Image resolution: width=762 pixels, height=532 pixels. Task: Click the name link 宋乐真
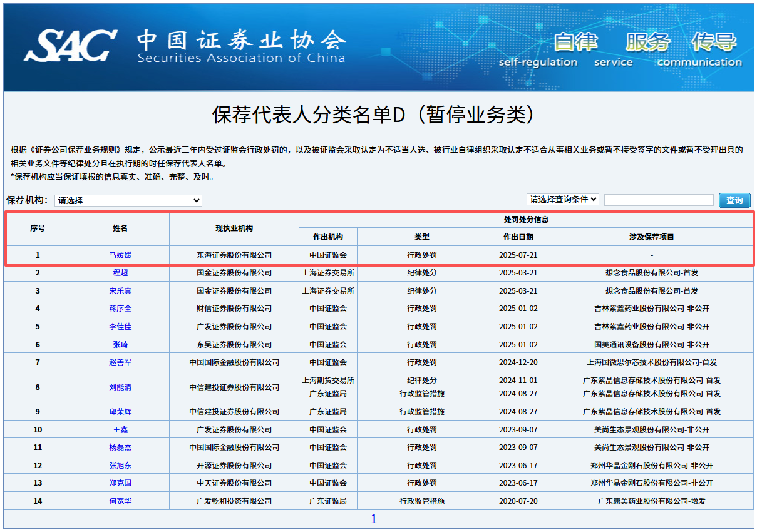pos(120,291)
